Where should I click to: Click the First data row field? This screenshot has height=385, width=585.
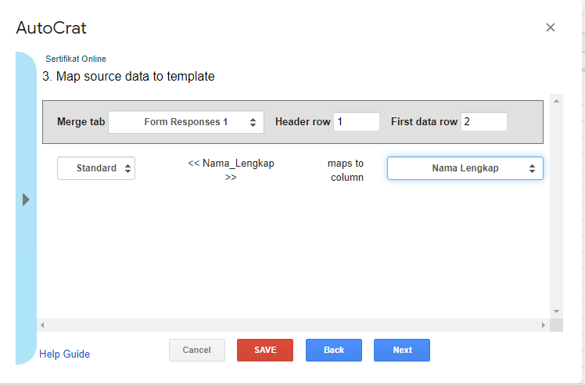tap(484, 122)
